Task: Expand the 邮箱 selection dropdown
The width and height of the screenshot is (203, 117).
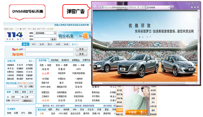Action: 55,33
